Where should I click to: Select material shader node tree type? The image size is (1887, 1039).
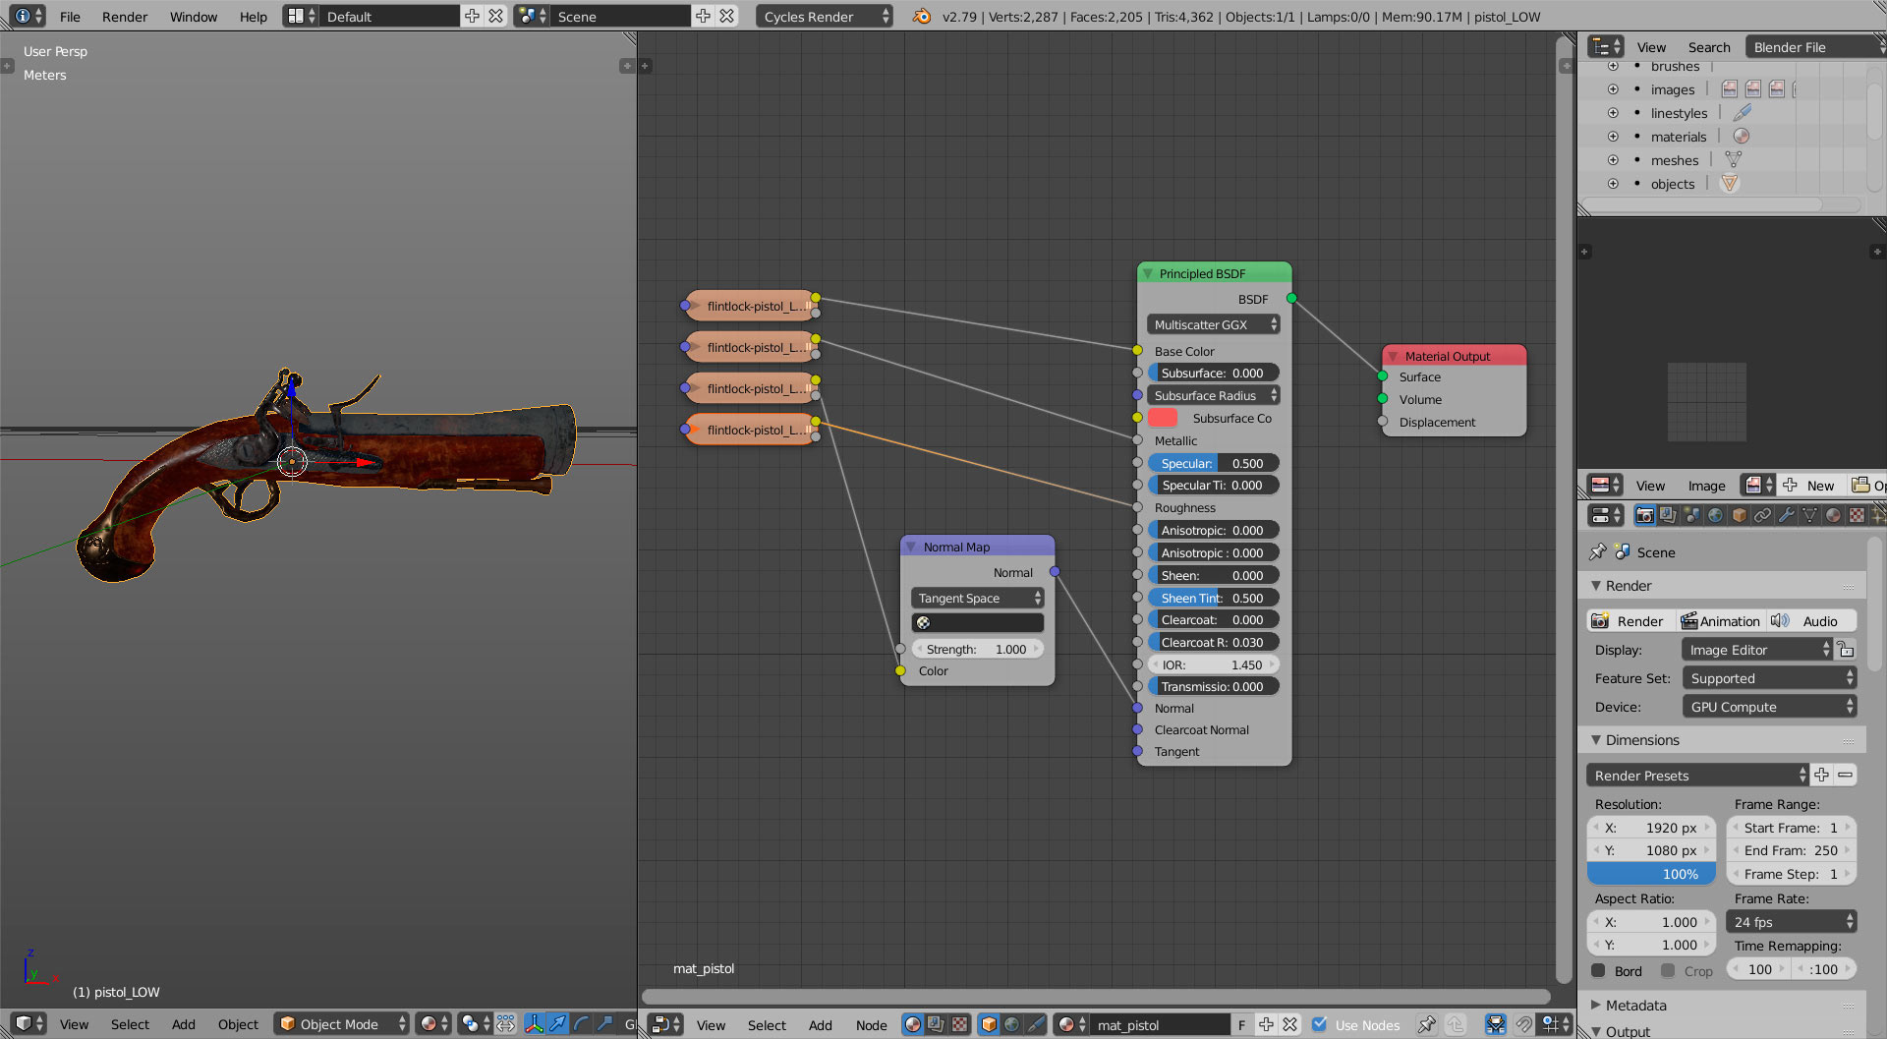click(x=913, y=1024)
